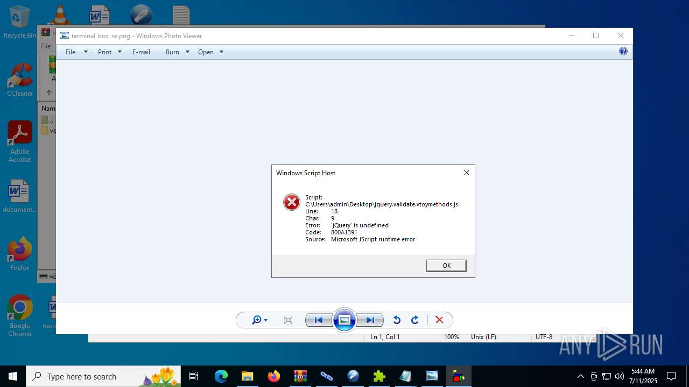Open Firefox from the taskbar
The width and height of the screenshot is (689, 387).
[274, 376]
